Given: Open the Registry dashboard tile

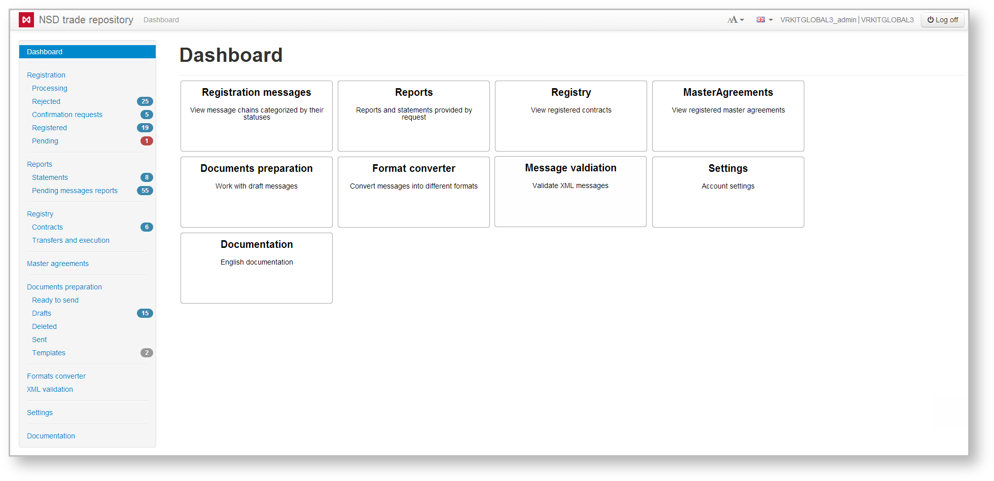Looking at the screenshot, I should point(571,116).
